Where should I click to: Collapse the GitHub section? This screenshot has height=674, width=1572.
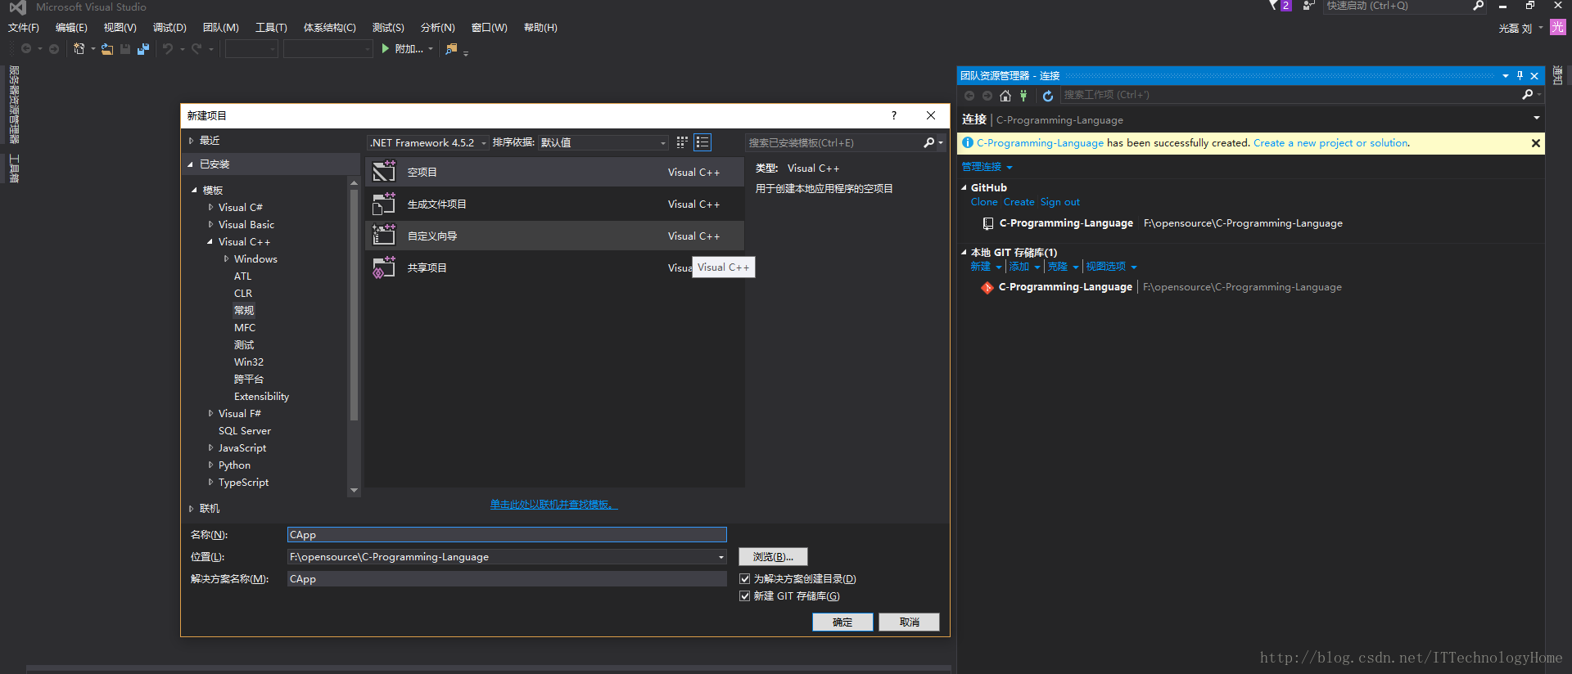pyautogui.click(x=964, y=188)
